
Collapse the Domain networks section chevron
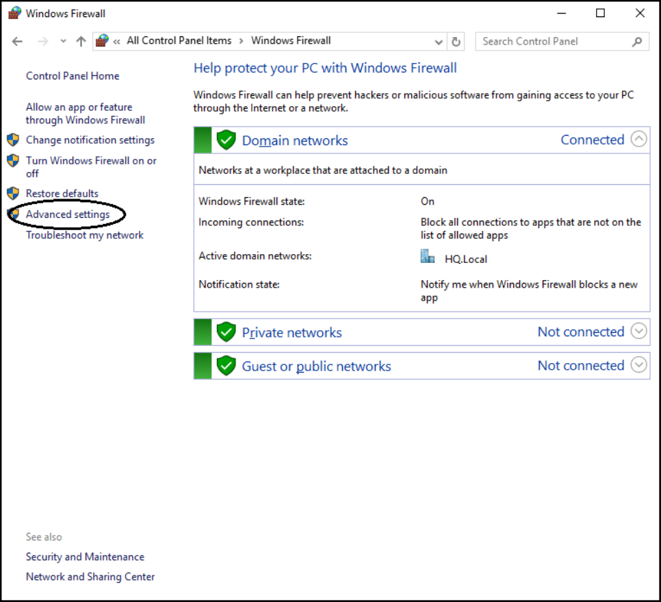click(x=638, y=139)
